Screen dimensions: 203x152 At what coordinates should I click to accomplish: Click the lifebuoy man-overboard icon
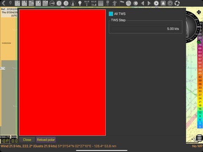[x=177, y=3]
